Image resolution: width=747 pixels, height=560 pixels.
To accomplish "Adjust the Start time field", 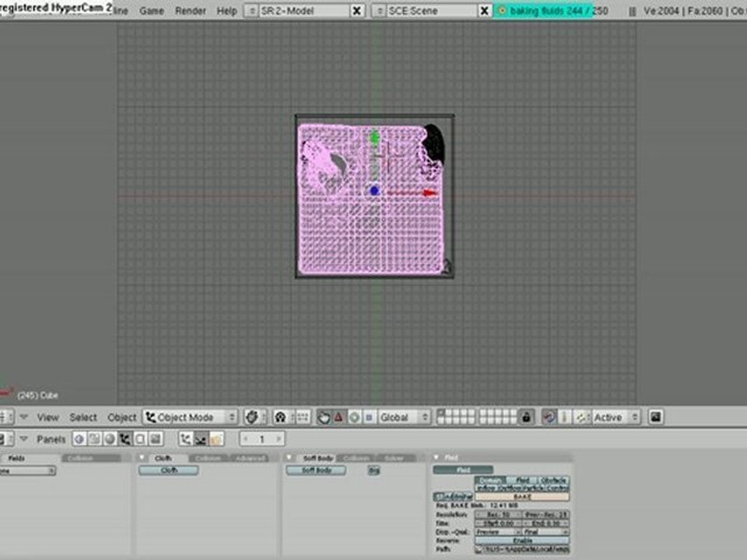I will [x=499, y=523].
